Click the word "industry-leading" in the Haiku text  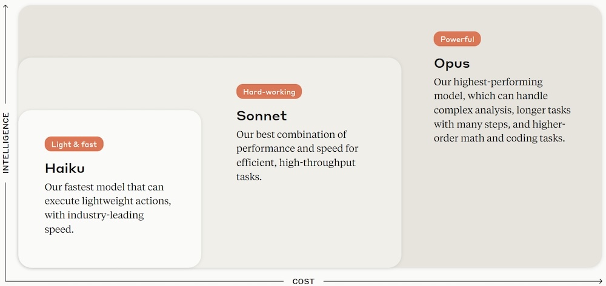(107, 215)
